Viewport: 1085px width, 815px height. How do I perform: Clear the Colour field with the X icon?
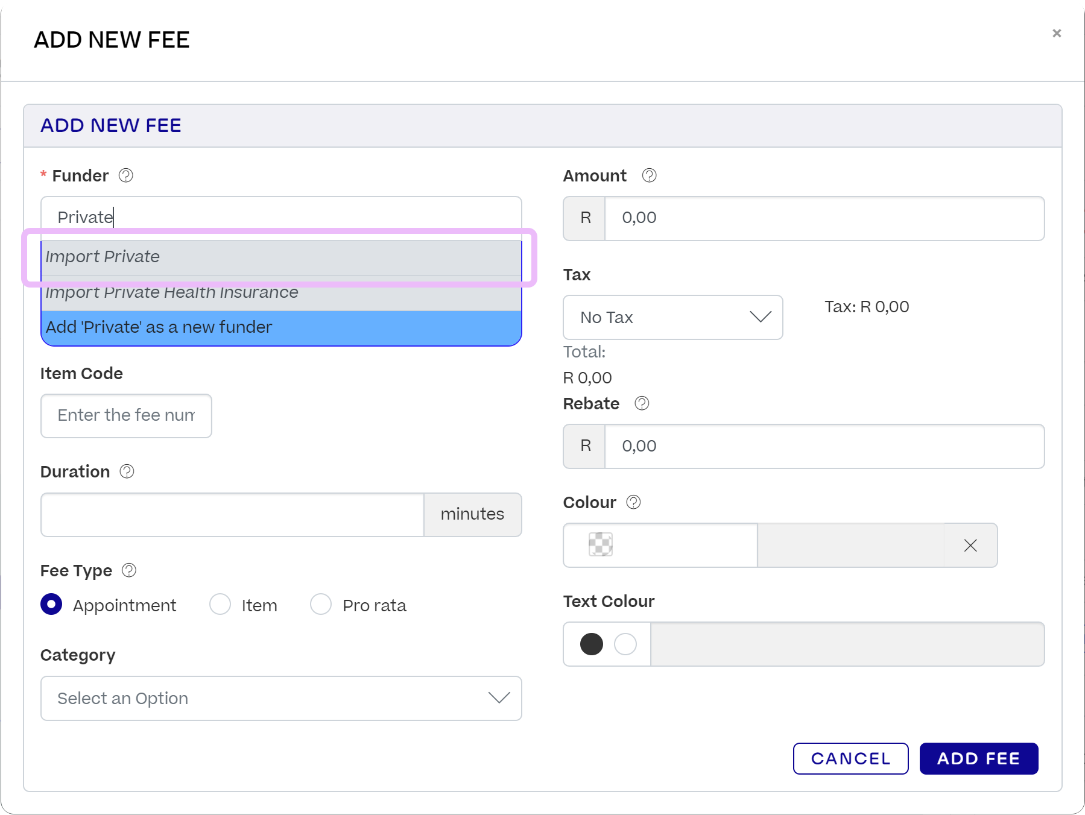coord(970,546)
